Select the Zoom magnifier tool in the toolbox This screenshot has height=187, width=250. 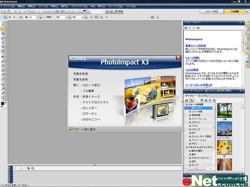pos(2,84)
